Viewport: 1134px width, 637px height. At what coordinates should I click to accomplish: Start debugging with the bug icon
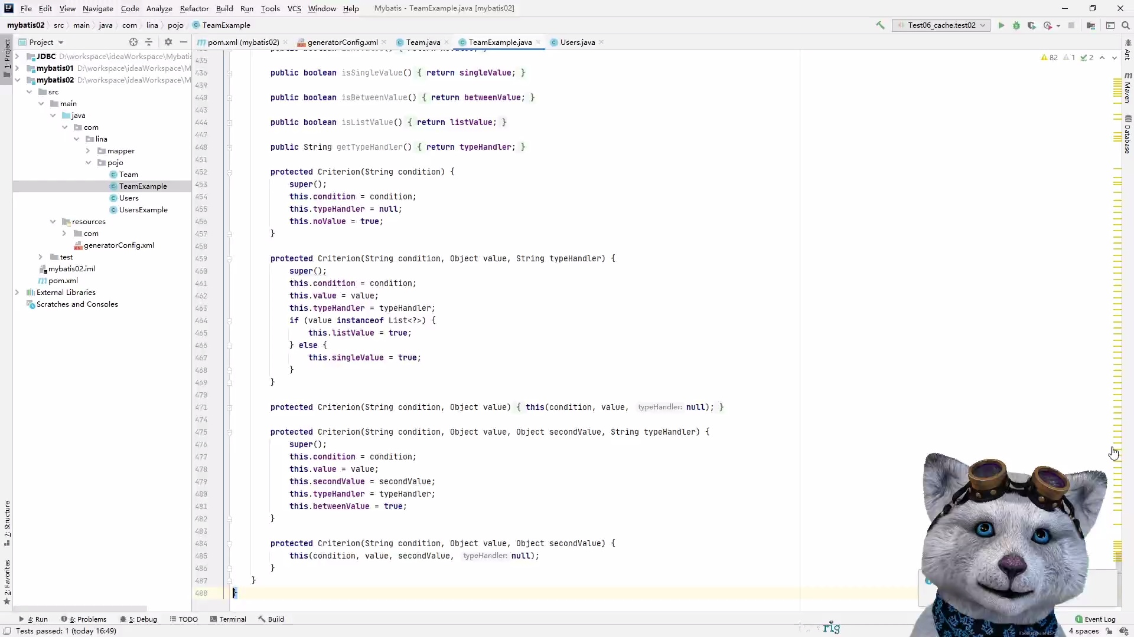(1016, 25)
